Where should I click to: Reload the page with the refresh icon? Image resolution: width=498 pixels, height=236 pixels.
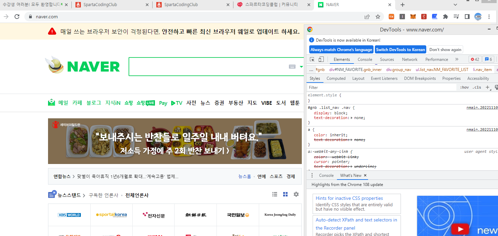click(17, 17)
